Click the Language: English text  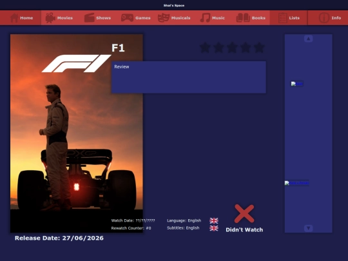(x=184, y=220)
